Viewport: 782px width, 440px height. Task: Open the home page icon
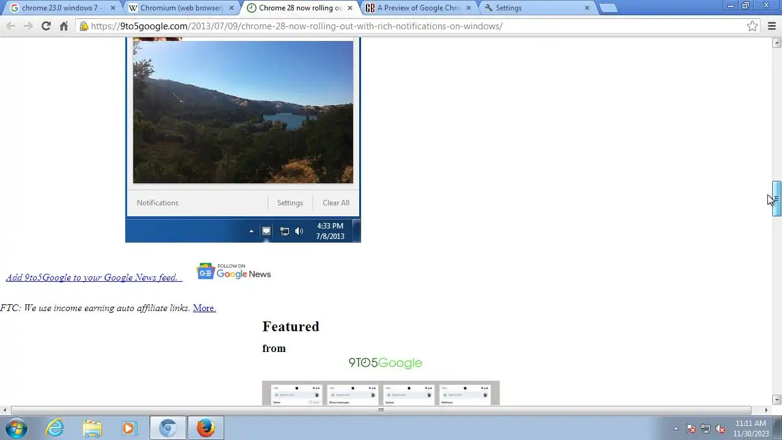coord(64,26)
